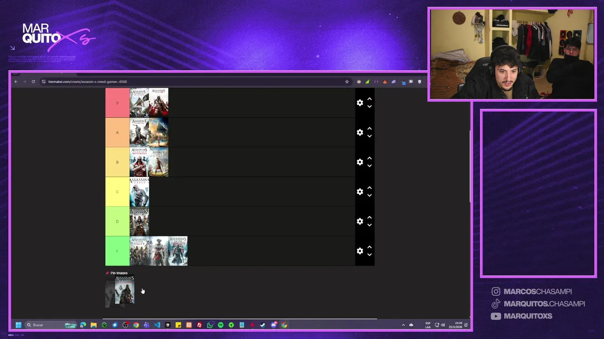Select second game cover in A tier
604x339 pixels.
[x=159, y=132]
